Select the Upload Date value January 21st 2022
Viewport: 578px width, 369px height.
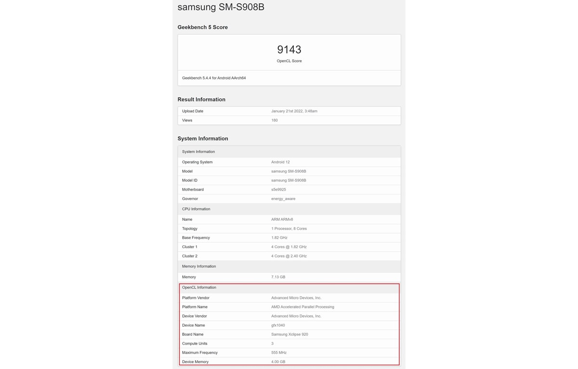point(294,111)
